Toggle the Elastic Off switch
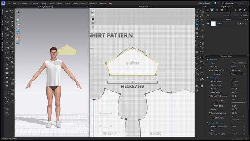The height and width of the screenshot is (141, 250). (x=233, y=89)
